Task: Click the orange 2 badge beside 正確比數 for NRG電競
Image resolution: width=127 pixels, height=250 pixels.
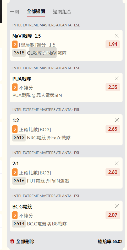Action: tap(15, 129)
